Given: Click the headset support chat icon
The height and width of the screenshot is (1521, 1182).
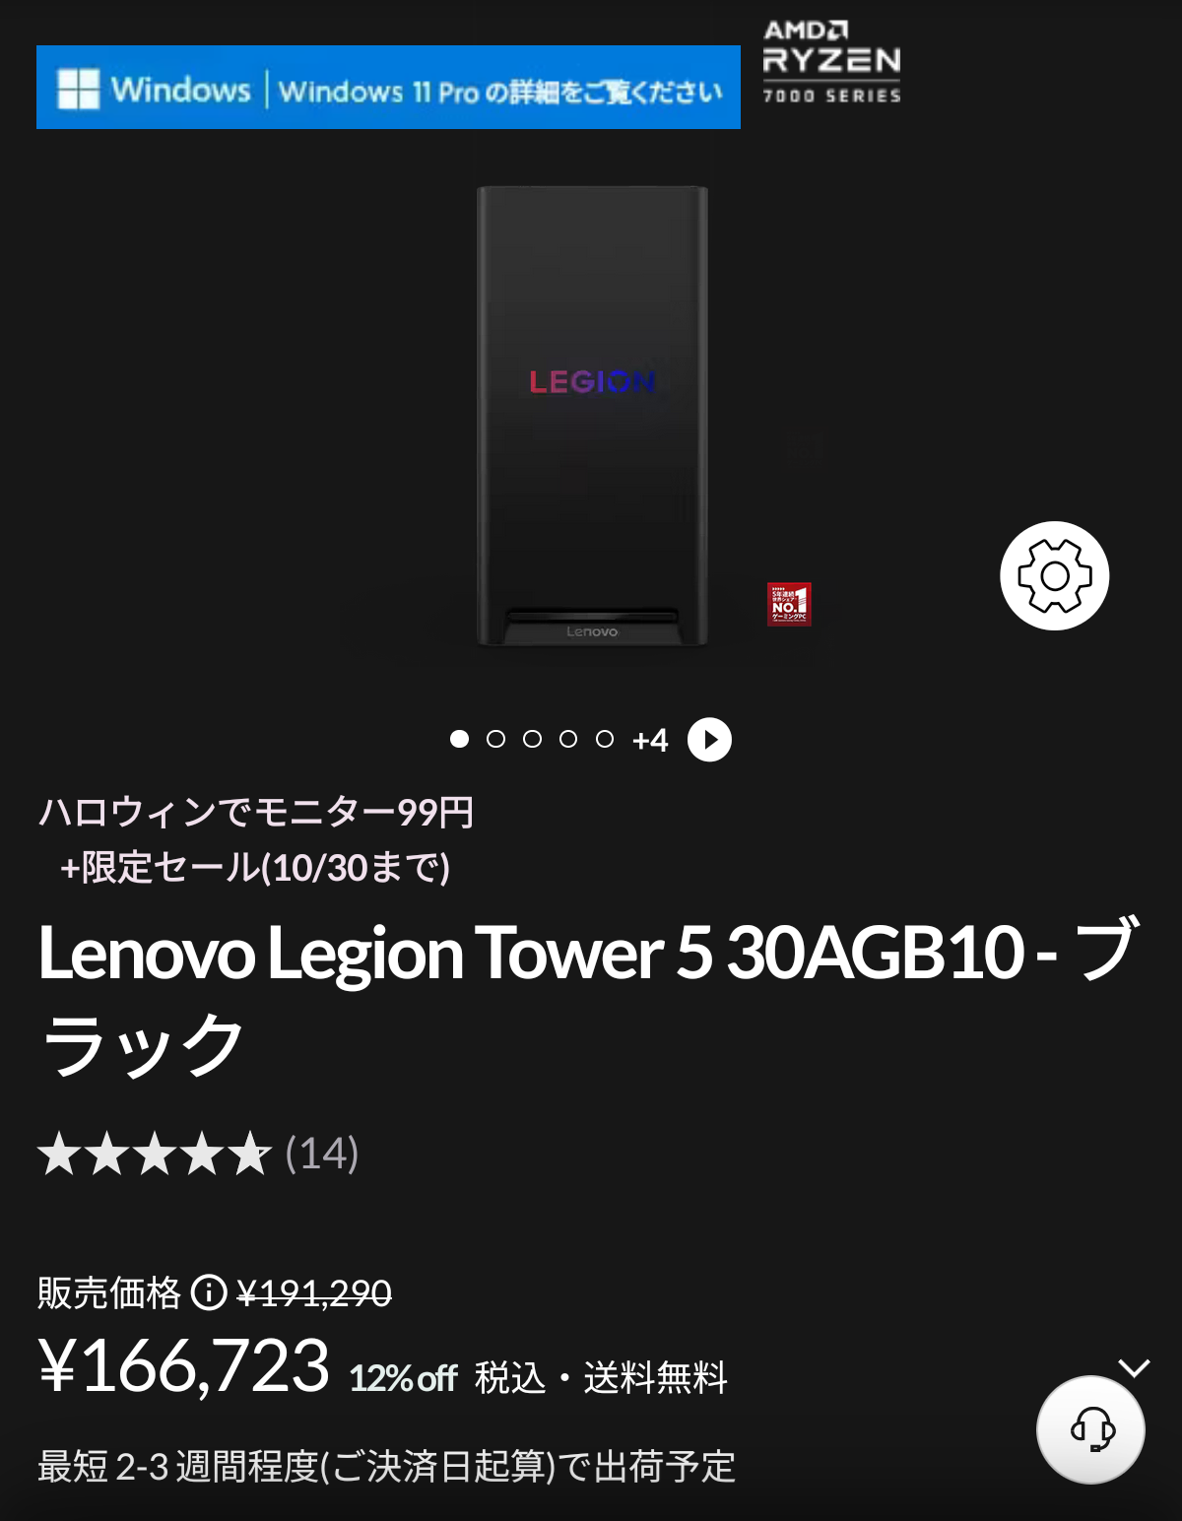Looking at the screenshot, I should point(1090,1429).
